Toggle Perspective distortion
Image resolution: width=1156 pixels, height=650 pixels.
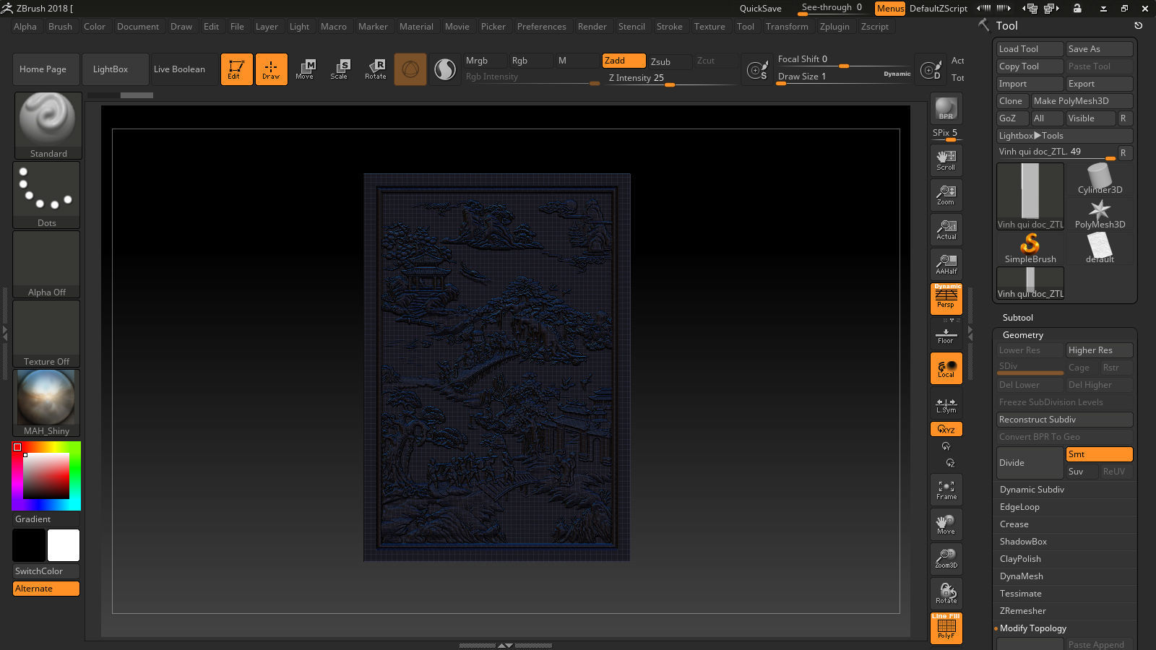click(x=946, y=298)
